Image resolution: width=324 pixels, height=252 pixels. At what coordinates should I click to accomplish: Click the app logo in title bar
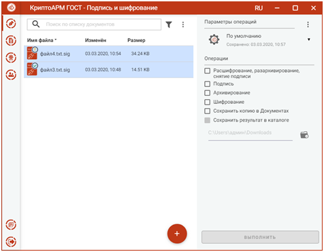point(12,7)
